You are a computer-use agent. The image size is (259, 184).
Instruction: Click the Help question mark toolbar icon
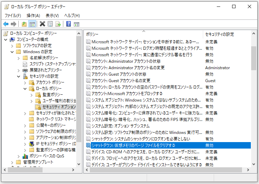click(x=68, y=24)
